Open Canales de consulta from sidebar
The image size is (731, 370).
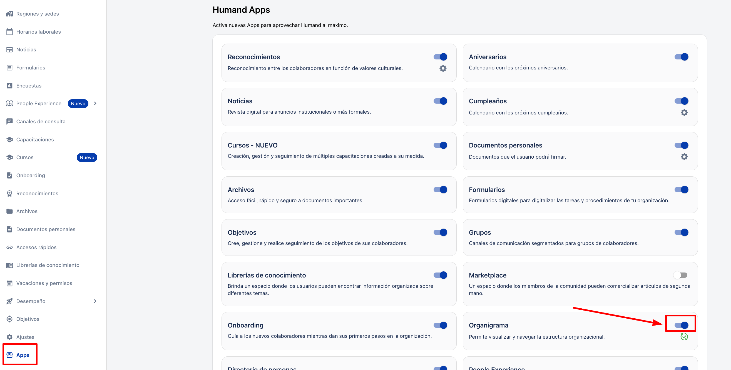[41, 121]
